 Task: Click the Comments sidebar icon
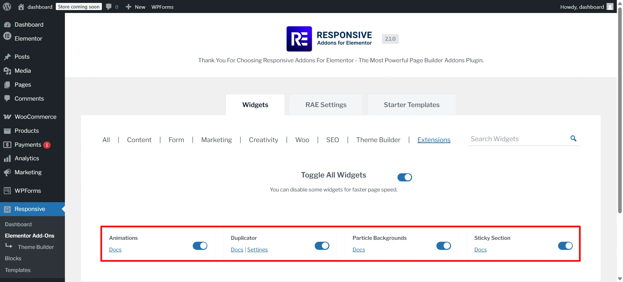click(7, 98)
